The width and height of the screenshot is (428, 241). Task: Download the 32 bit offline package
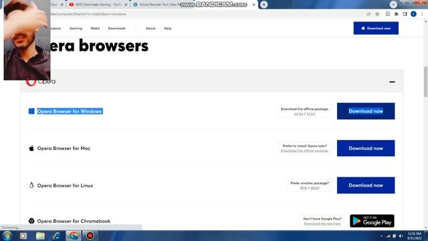310,114
